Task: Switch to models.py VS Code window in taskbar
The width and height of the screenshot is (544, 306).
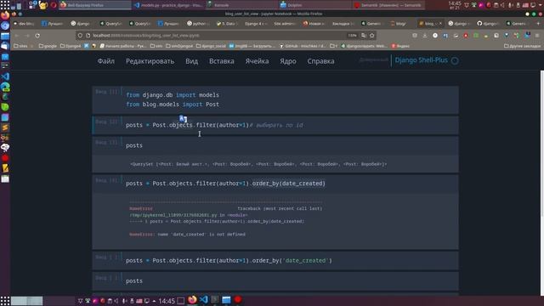Action: pyautogui.click(x=168, y=5)
